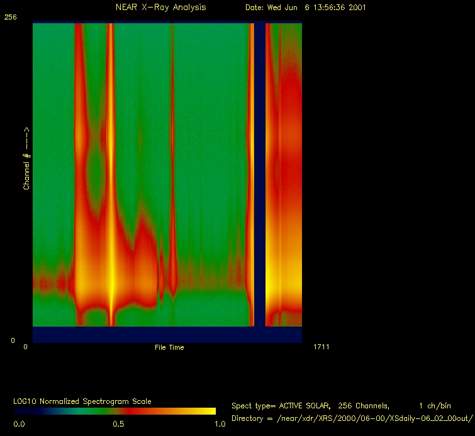Pick the dark blue end of the color scale
The width and height of the screenshot is (475, 436).
coord(19,411)
